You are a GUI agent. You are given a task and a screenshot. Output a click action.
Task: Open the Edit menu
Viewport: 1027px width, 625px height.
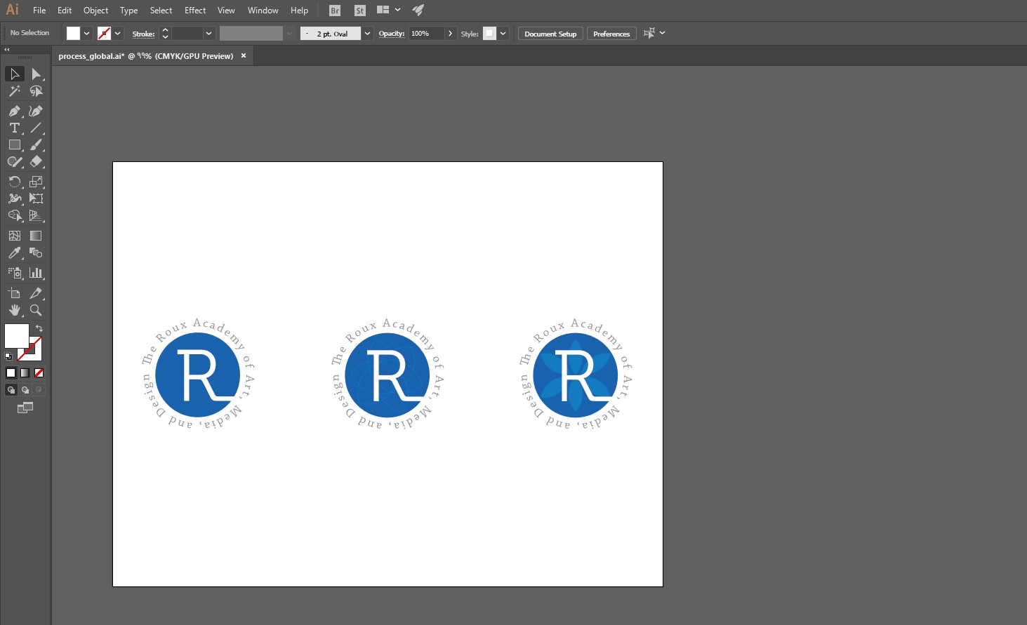click(x=65, y=11)
